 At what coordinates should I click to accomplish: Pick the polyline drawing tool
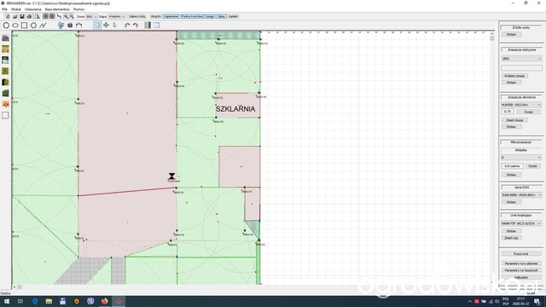coord(43,25)
